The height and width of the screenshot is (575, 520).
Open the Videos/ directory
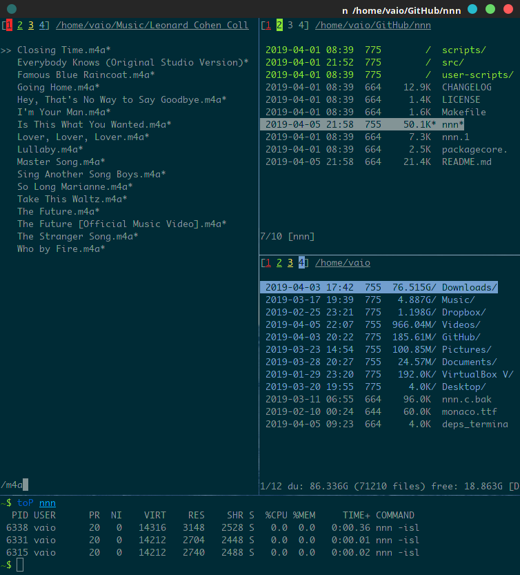pyautogui.click(x=461, y=325)
